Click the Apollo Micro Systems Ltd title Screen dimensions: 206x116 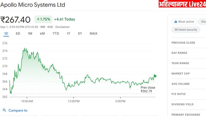coord(33,5)
